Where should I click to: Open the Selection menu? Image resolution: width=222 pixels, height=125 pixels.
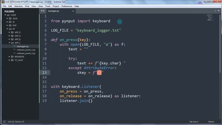tap(18, 6)
